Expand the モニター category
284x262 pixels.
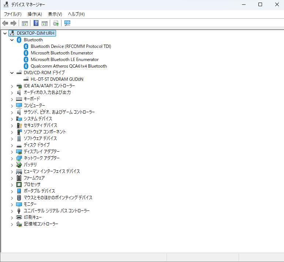pyautogui.click(x=12, y=205)
